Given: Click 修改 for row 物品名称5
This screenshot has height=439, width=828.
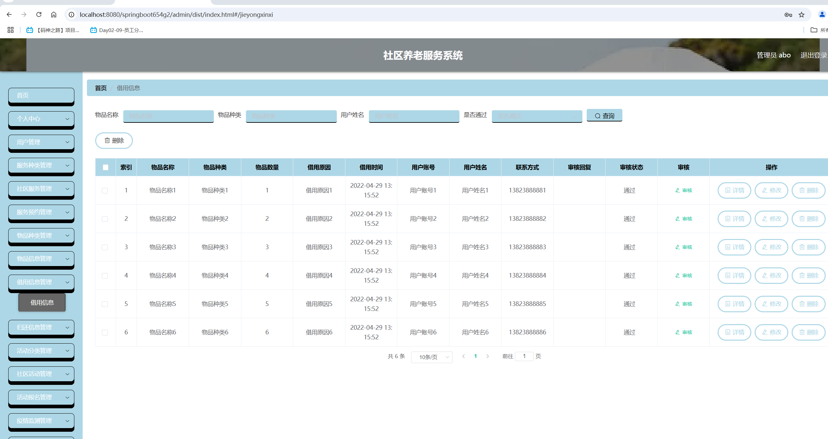Looking at the screenshot, I should [x=771, y=304].
